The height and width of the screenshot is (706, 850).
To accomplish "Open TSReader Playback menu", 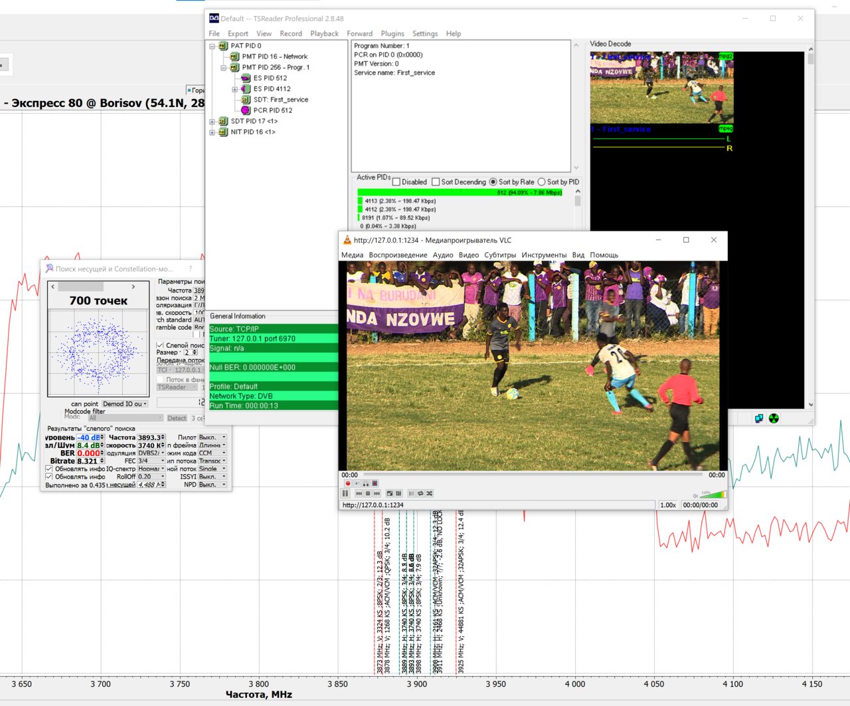I will [324, 33].
